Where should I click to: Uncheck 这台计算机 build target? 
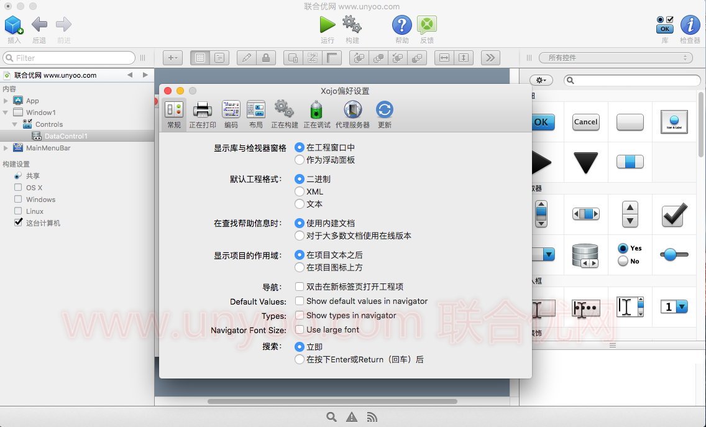point(18,222)
